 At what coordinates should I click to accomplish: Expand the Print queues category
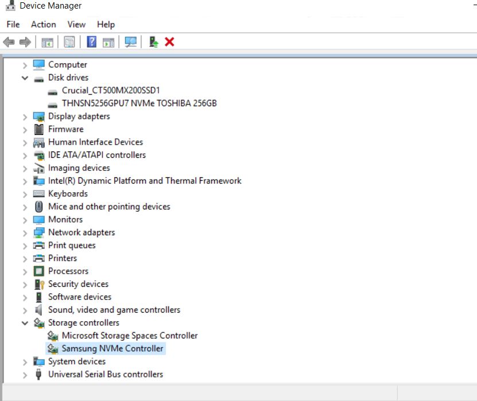coord(25,246)
